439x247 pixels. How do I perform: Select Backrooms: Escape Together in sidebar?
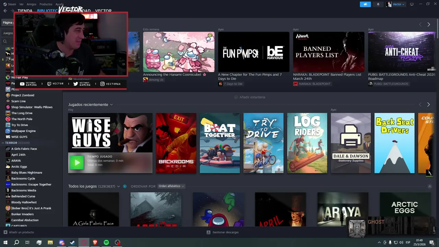(x=31, y=185)
